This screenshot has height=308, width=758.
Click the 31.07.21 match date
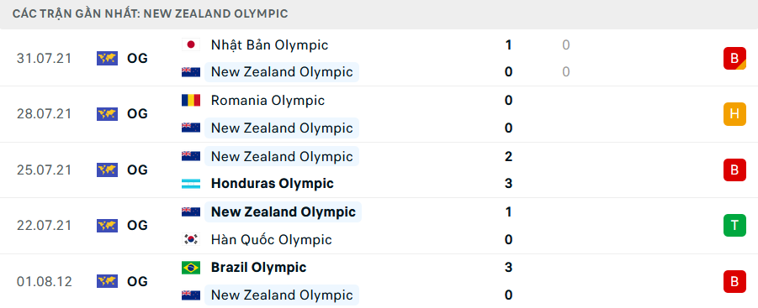coord(44,58)
